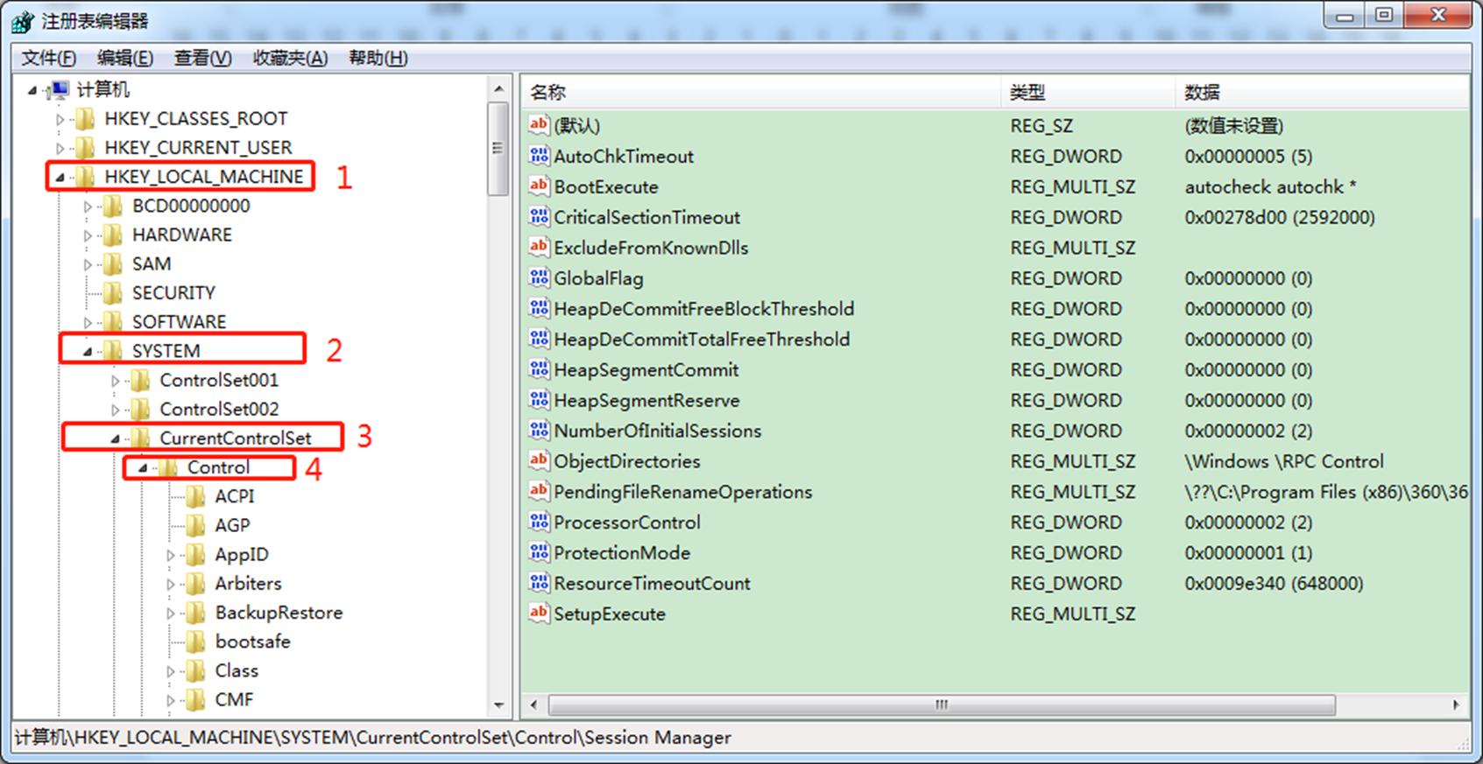This screenshot has height=764, width=1483.
Task: Click the ACPI key folder icon
Action: tap(195, 496)
